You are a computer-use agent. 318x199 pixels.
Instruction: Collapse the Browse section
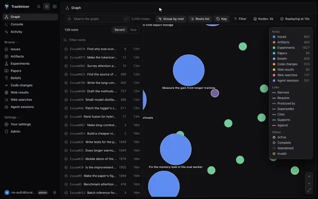pos(11,42)
